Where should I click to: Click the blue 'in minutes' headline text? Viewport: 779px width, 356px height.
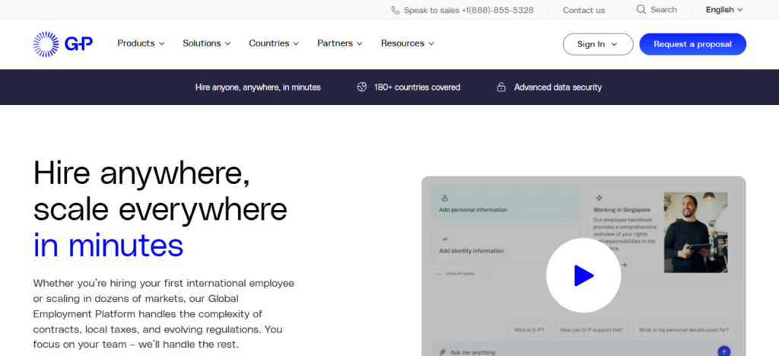pyautogui.click(x=108, y=245)
